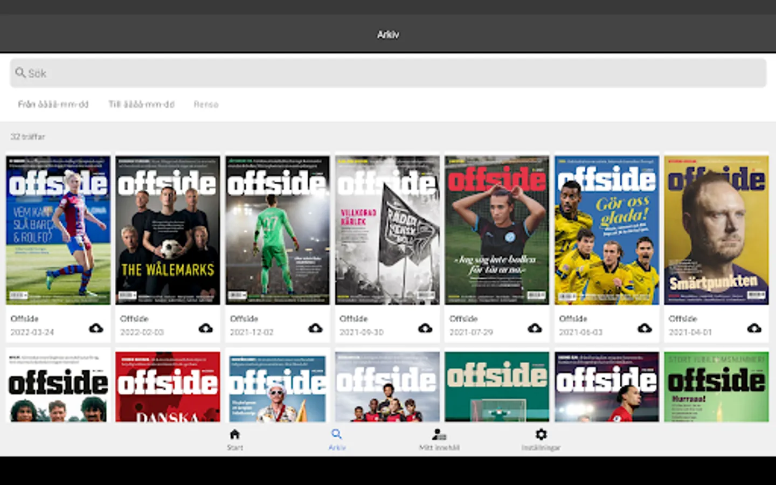
Task: Click the date text 2022-03-24
Action: point(32,332)
